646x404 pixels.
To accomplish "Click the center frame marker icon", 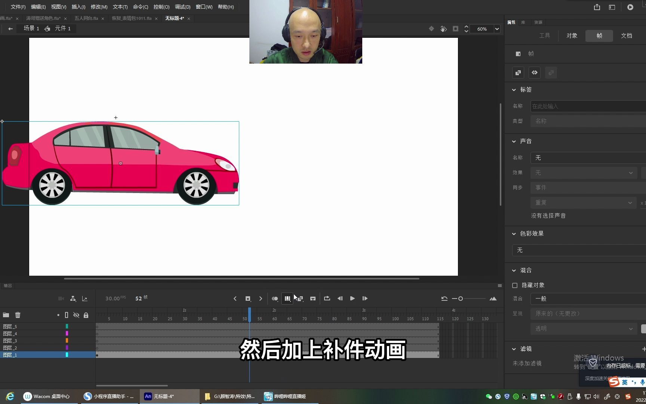I will pyautogui.click(x=313, y=299).
